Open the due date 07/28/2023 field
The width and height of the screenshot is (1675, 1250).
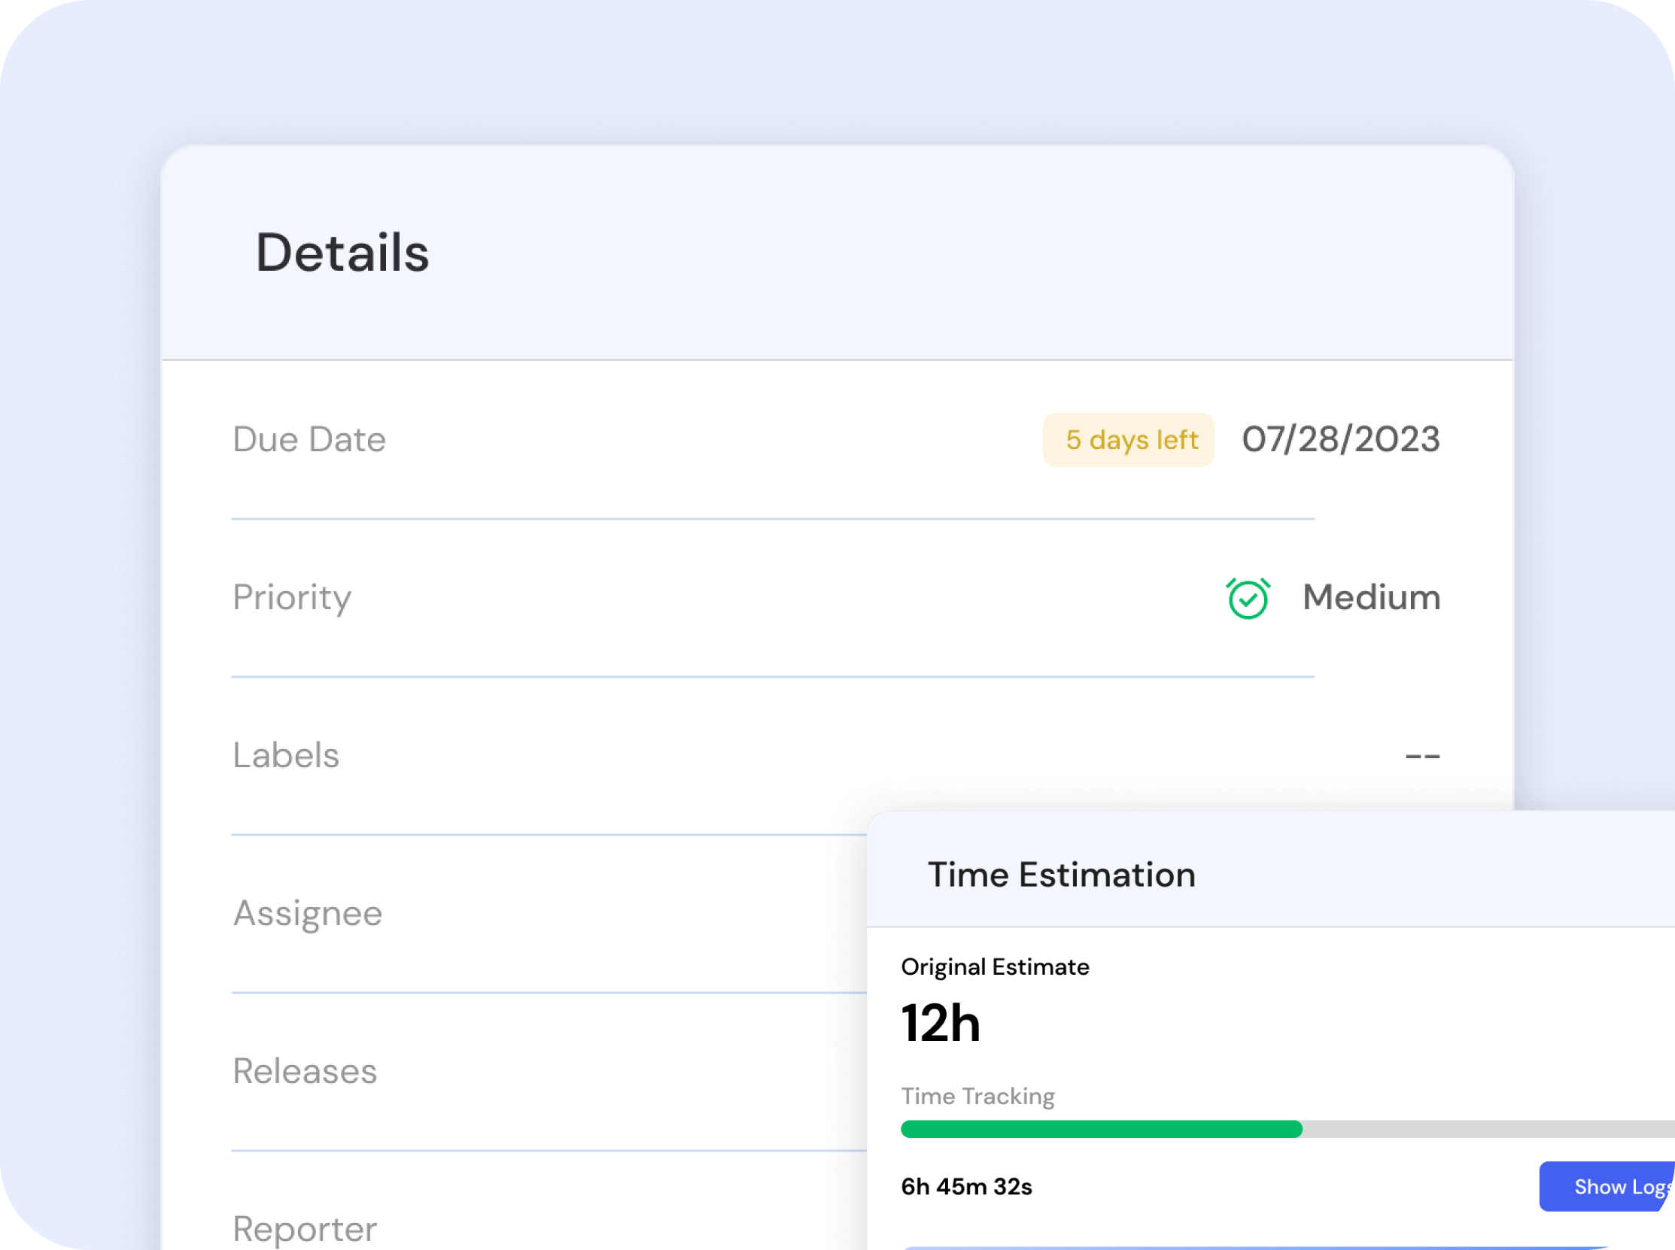tap(1340, 440)
